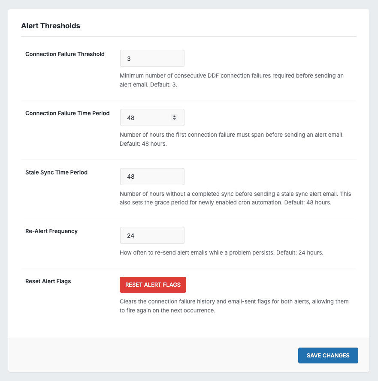Click the "Alert Thresholds" section heading
Screen dimensions: 378x381
(51, 26)
